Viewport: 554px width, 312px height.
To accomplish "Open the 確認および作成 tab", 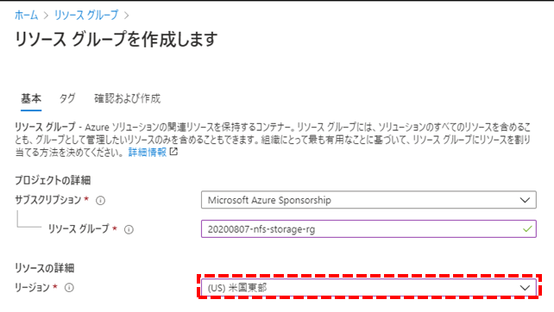I will pyautogui.click(x=127, y=98).
